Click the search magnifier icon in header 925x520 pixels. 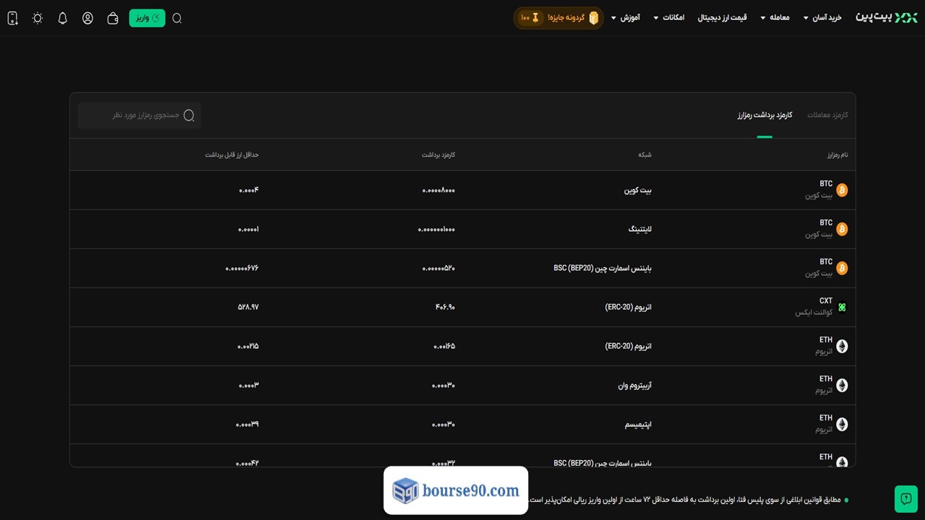(x=177, y=18)
